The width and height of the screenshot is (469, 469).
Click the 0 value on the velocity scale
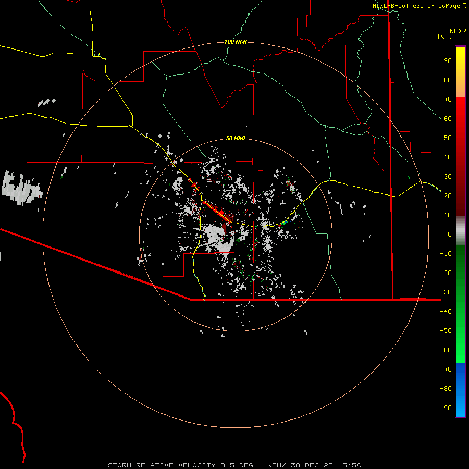pos(450,234)
